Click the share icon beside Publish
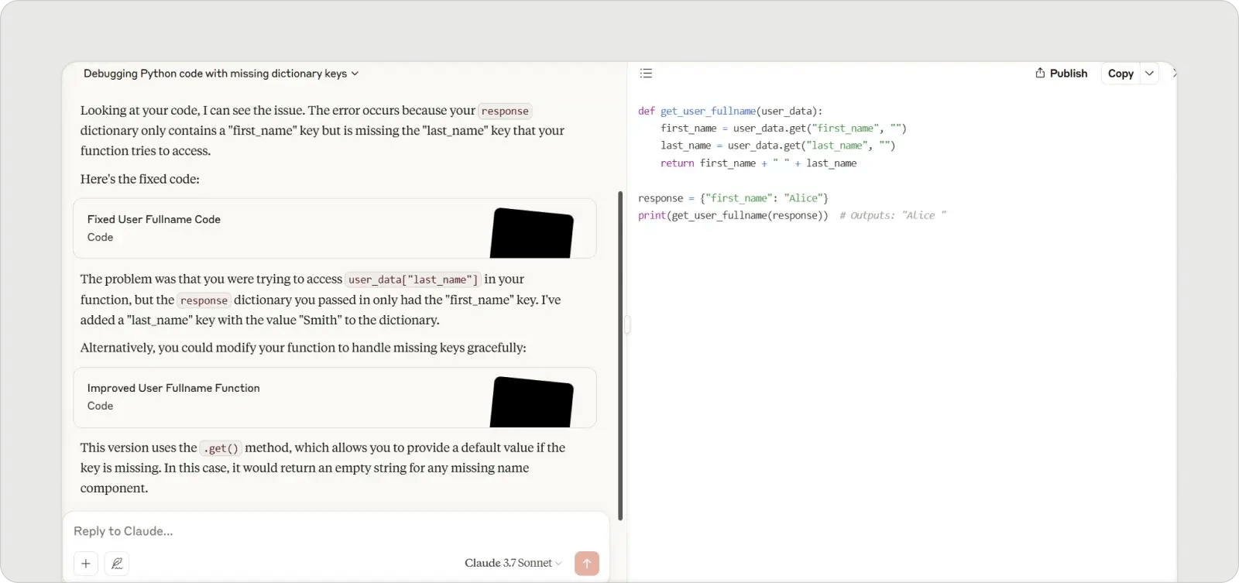This screenshot has width=1239, height=583. coord(1040,73)
